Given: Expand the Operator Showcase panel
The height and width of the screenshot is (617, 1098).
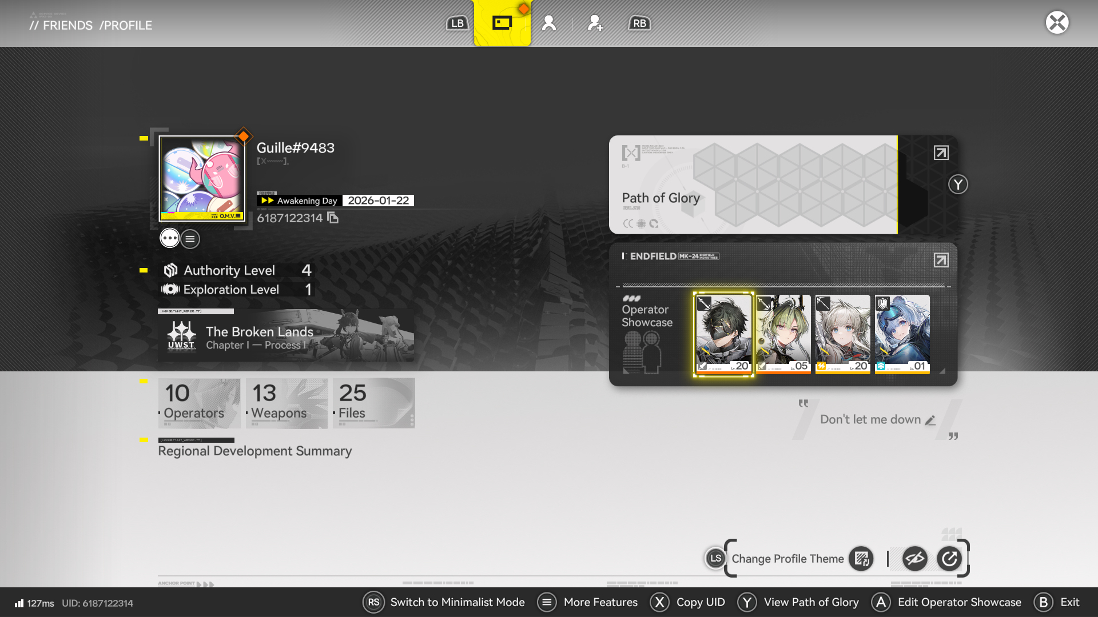Looking at the screenshot, I should point(941,260).
